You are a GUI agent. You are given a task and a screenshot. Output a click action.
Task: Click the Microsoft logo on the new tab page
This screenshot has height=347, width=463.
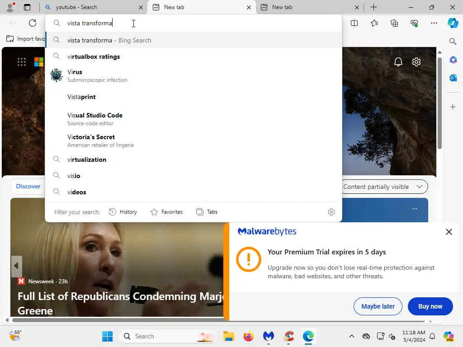pyautogui.click(x=39, y=61)
